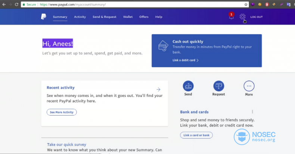Click the purple extension icon after the star
Screen dimensions: 295x154
[253, 4]
